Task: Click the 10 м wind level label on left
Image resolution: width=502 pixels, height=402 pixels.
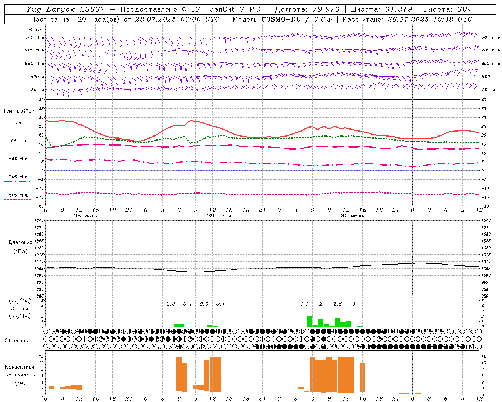Action: click(38, 90)
